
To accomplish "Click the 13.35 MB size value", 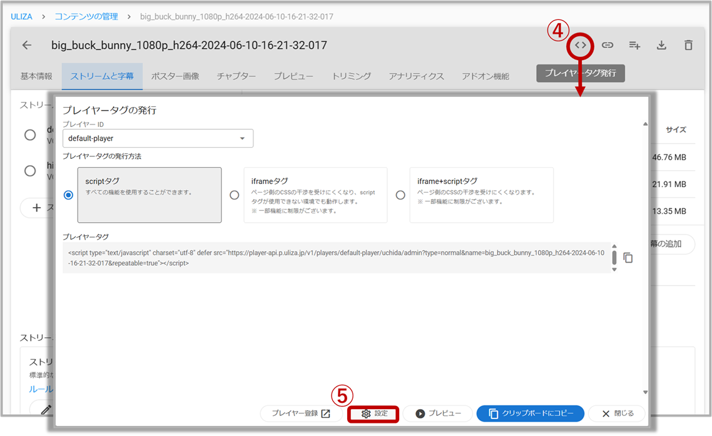I will (x=669, y=211).
